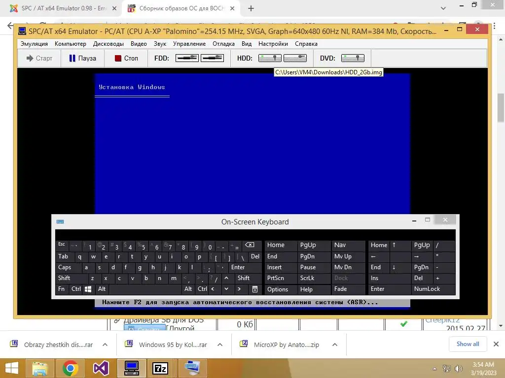Click Show all downloads button
The width and height of the screenshot is (505, 378).
point(468,344)
